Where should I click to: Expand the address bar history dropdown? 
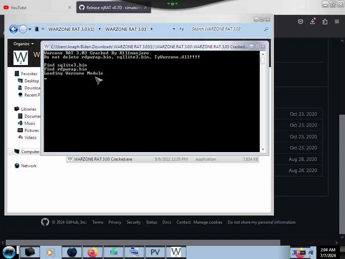point(174,29)
